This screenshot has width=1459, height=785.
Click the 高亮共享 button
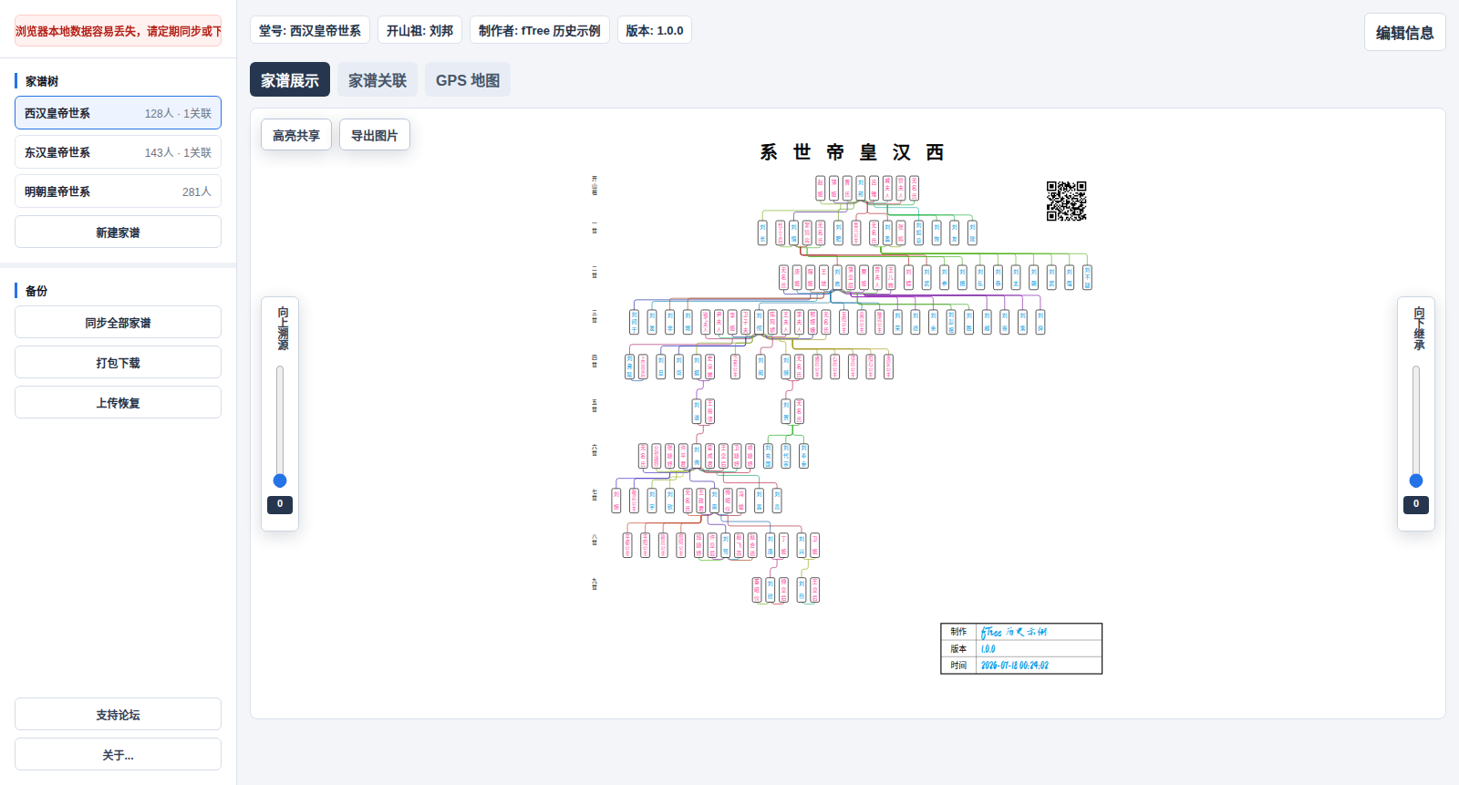click(296, 135)
